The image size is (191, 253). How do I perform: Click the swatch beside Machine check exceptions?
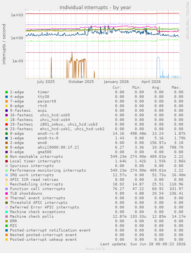(7, 212)
